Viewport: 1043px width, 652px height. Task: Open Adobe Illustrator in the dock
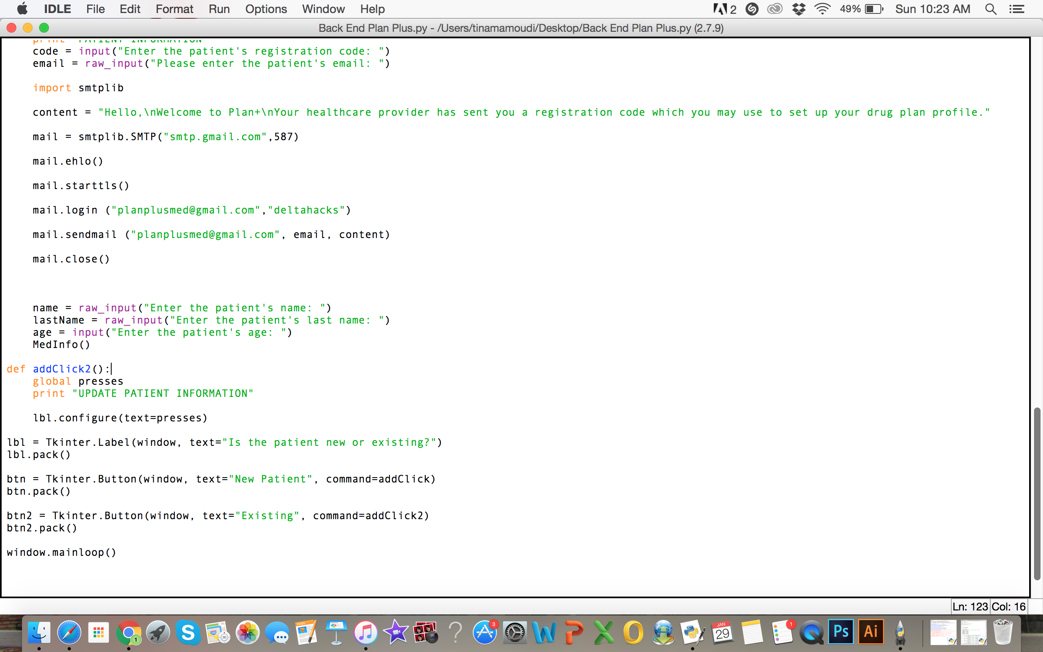pos(871,632)
